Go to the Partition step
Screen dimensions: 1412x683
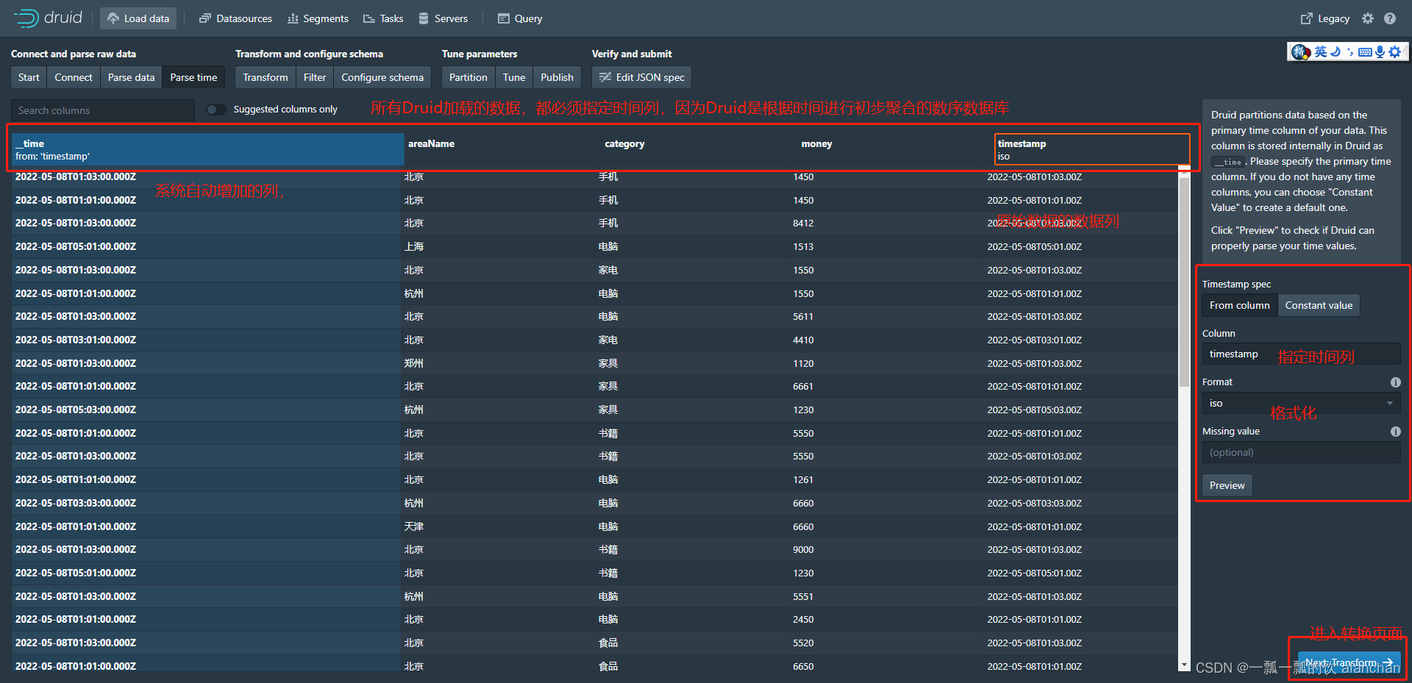[468, 77]
